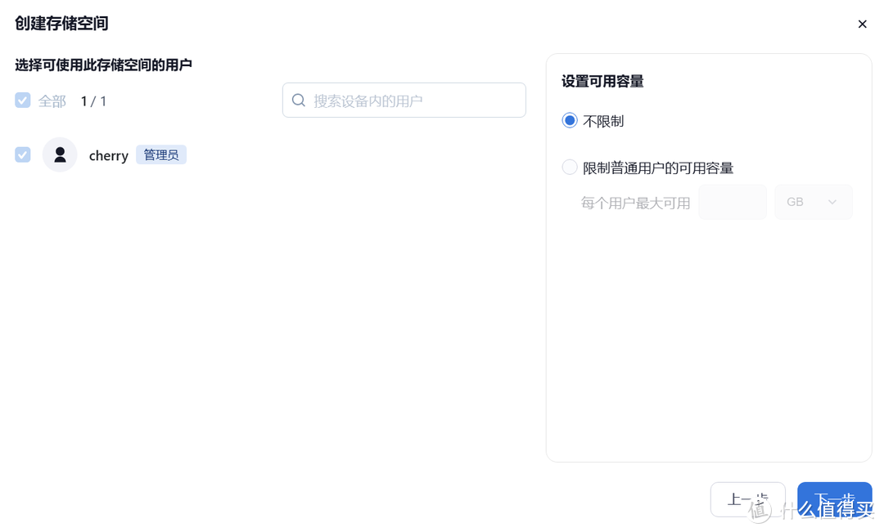Select 限制普通用户的可用容量 radio option
Screen dimensions: 884x532
tap(570, 168)
